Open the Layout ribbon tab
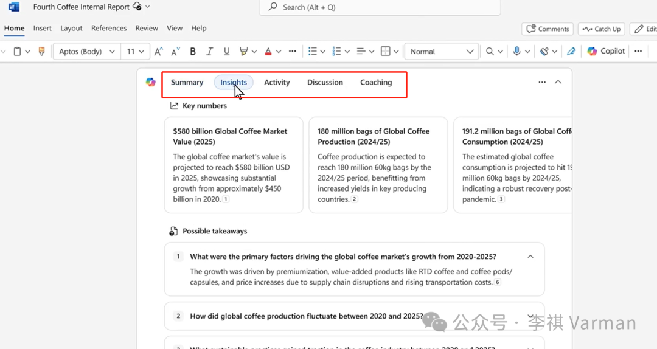 tap(71, 28)
